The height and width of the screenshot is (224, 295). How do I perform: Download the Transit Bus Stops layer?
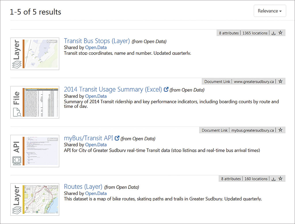273,33
